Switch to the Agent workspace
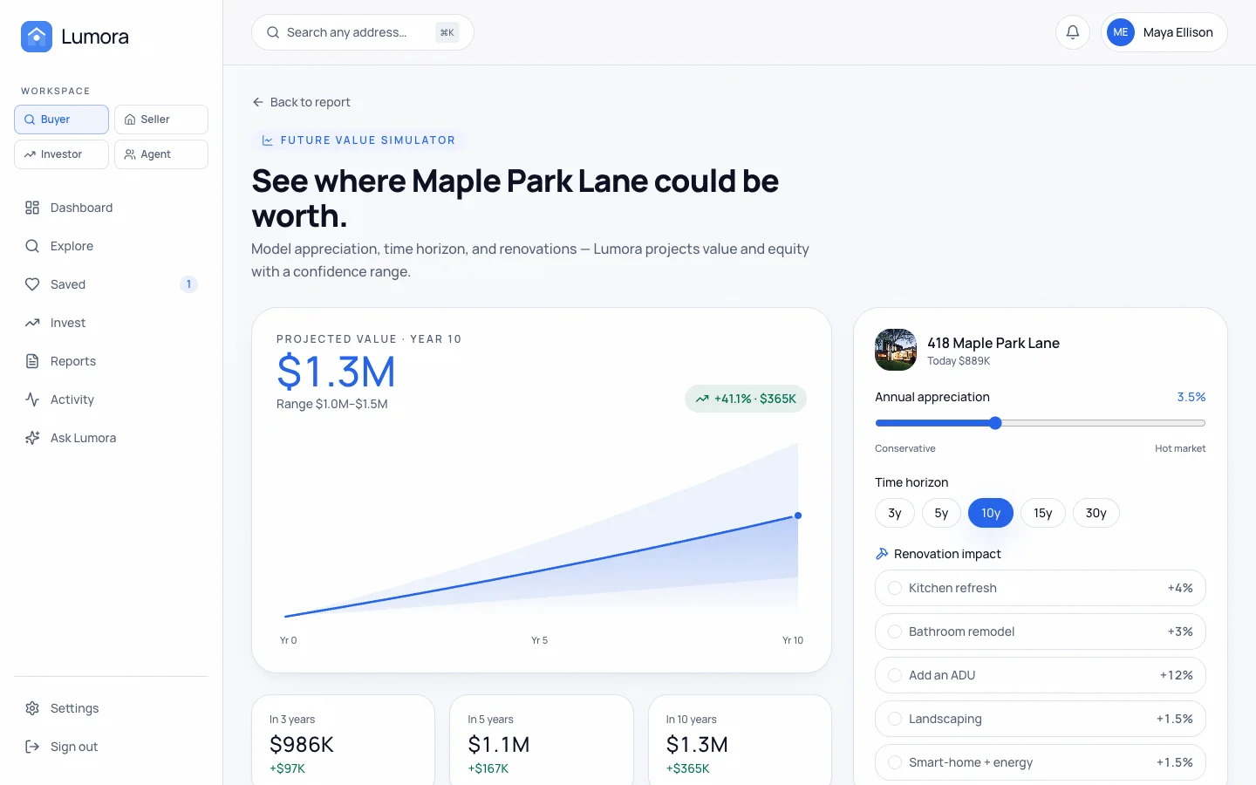Viewport: 1256px width, 785px height. point(161,154)
